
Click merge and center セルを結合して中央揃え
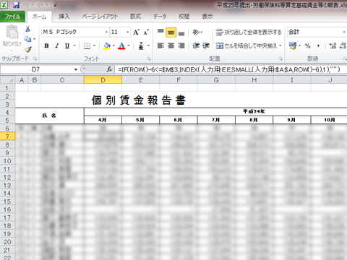tap(247, 45)
